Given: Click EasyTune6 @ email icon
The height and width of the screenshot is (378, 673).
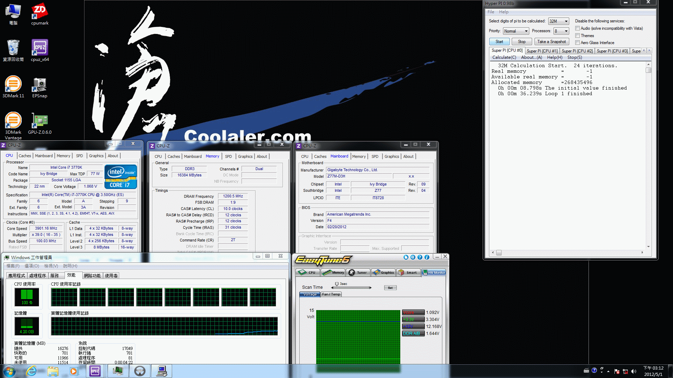Looking at the screenshot, I should [413, 257].
